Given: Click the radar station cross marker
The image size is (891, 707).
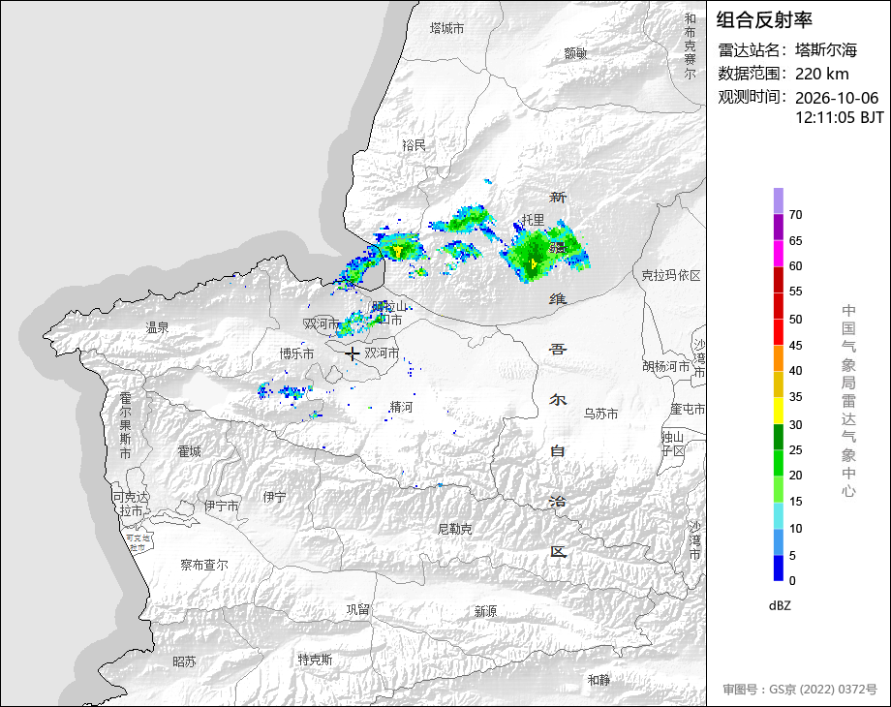Looking at the screenshot, I should [353, 354].
